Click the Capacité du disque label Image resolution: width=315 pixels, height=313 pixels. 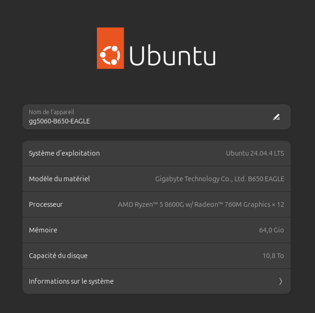click(x=58, y=256)
